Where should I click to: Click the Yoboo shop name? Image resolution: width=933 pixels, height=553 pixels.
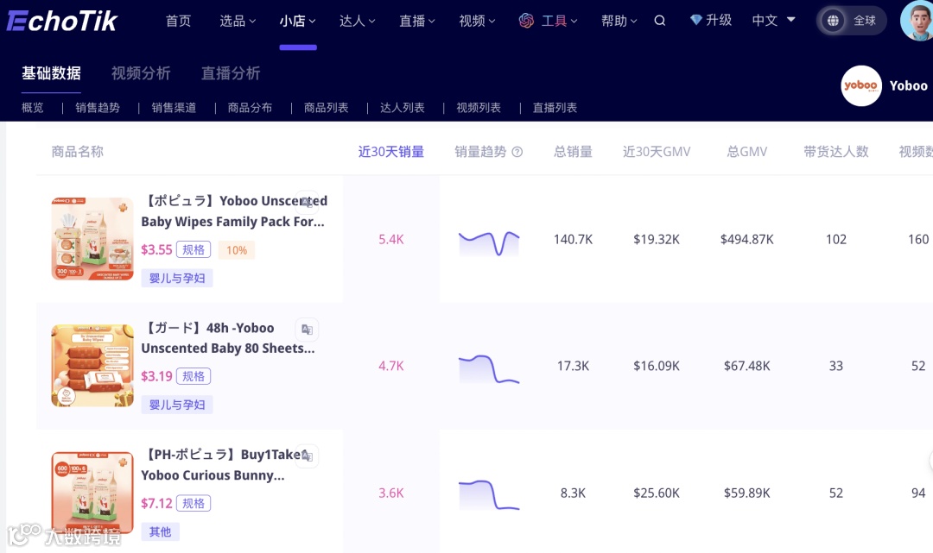coord(909,86)
